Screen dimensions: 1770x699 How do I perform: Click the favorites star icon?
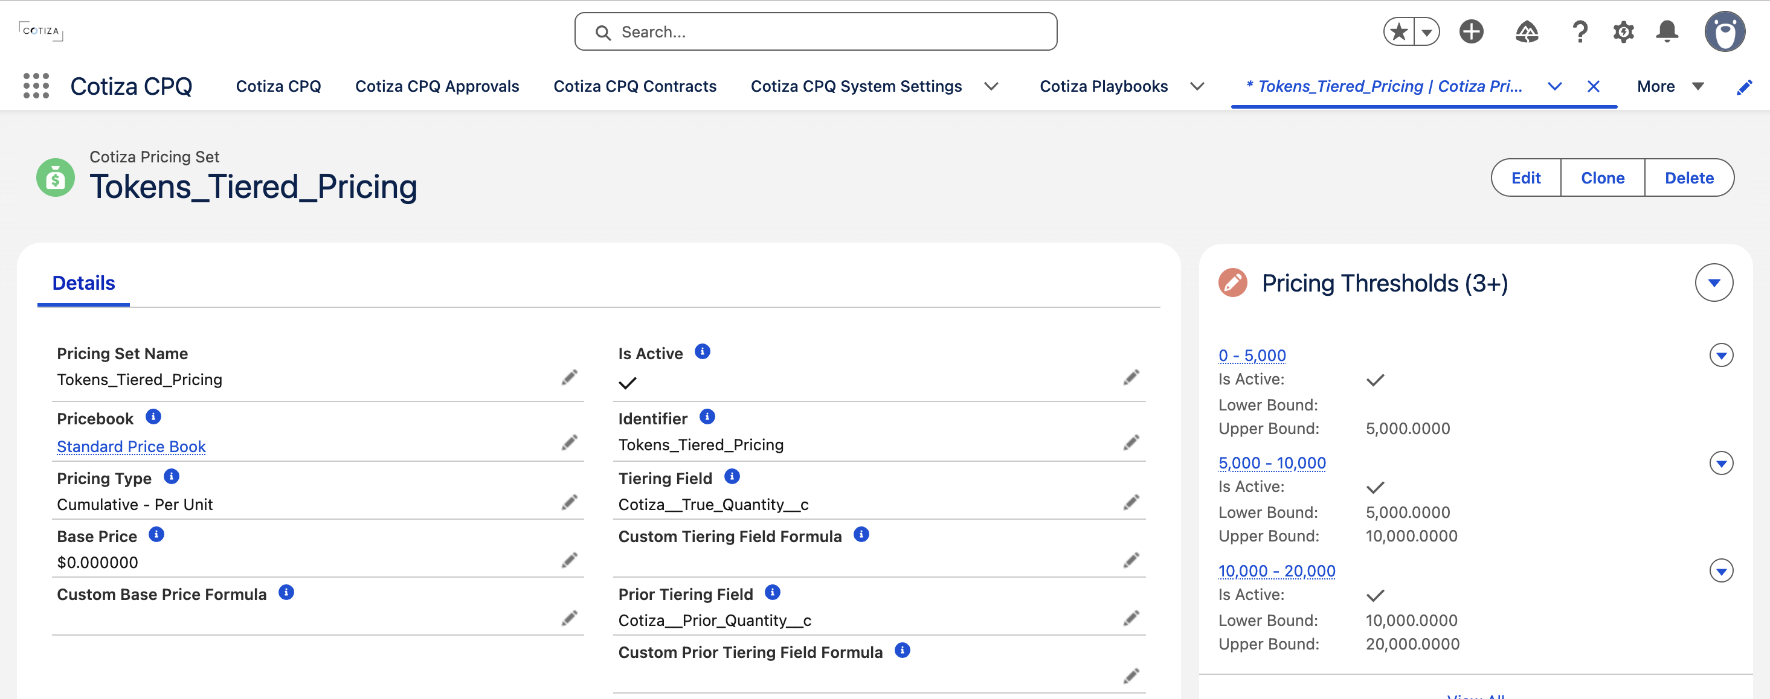coord(1399,31)
